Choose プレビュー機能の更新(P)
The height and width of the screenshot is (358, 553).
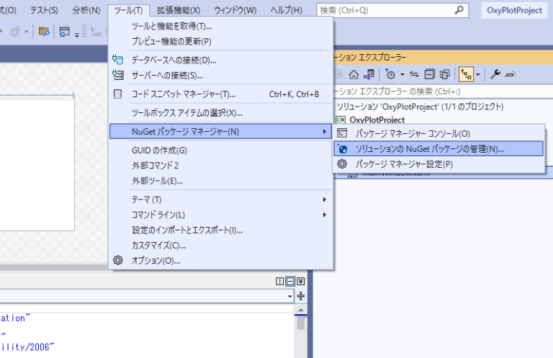(x=221, y=41)
